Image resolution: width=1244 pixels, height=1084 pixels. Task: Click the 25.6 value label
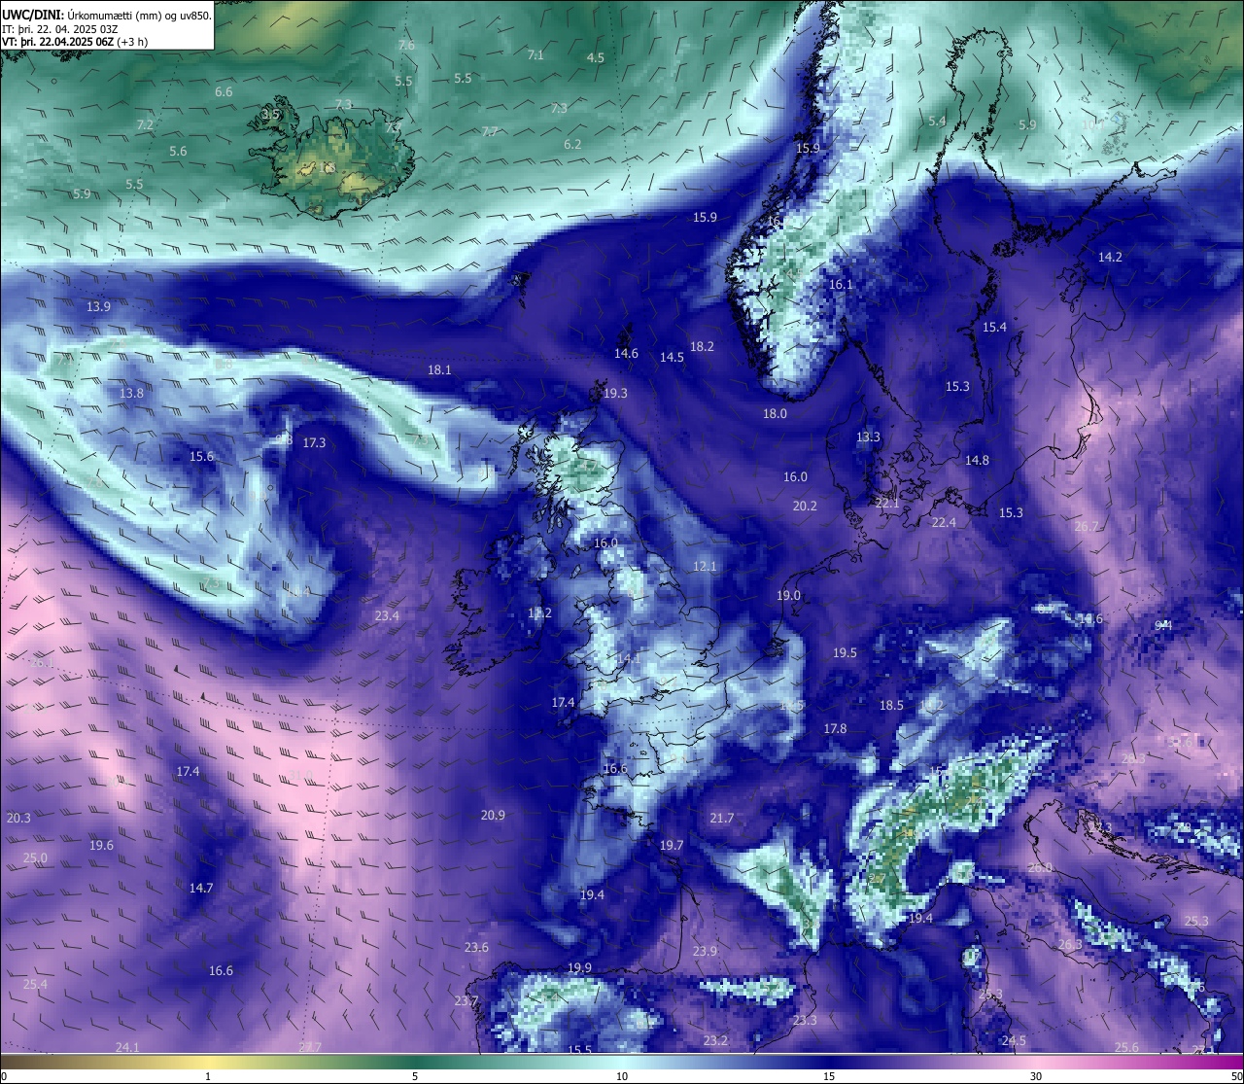click(x=1126, y=1047)
